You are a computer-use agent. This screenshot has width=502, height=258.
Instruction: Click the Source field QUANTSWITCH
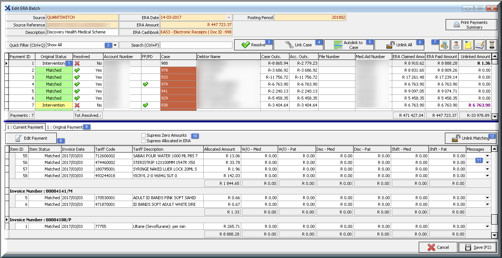click(x=82, y=17)
